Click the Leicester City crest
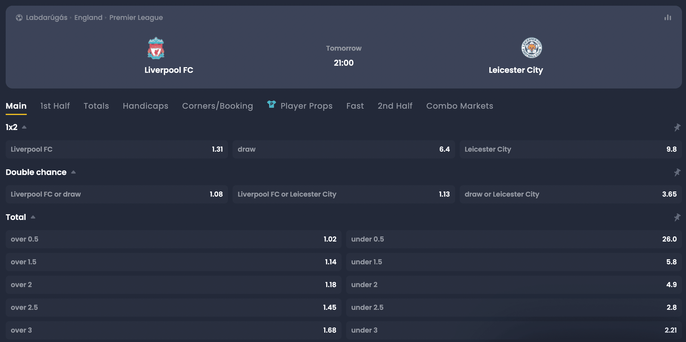686x342 pixels. pos(531,48)
